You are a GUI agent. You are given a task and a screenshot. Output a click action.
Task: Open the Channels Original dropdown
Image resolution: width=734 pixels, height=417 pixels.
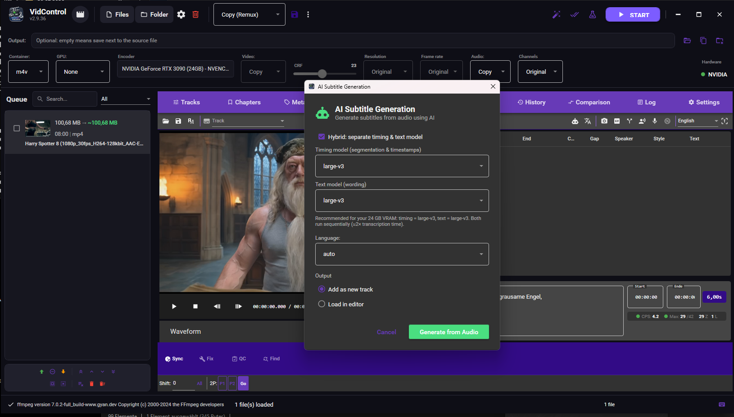tap(540, 72)
